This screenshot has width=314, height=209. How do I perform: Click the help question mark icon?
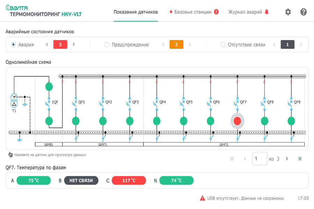click(304, 12)
